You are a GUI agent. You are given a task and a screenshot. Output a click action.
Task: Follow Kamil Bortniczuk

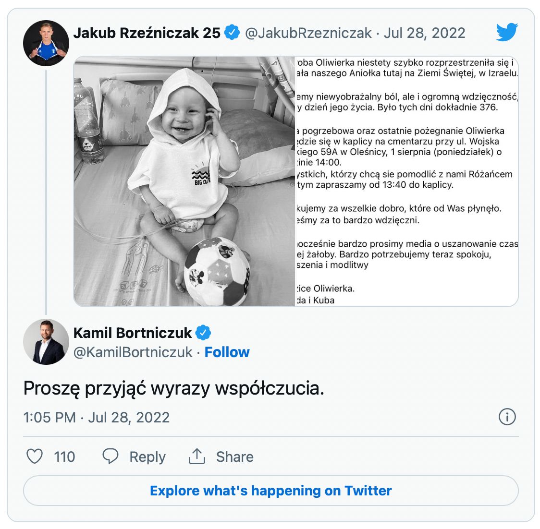[227, 352]
